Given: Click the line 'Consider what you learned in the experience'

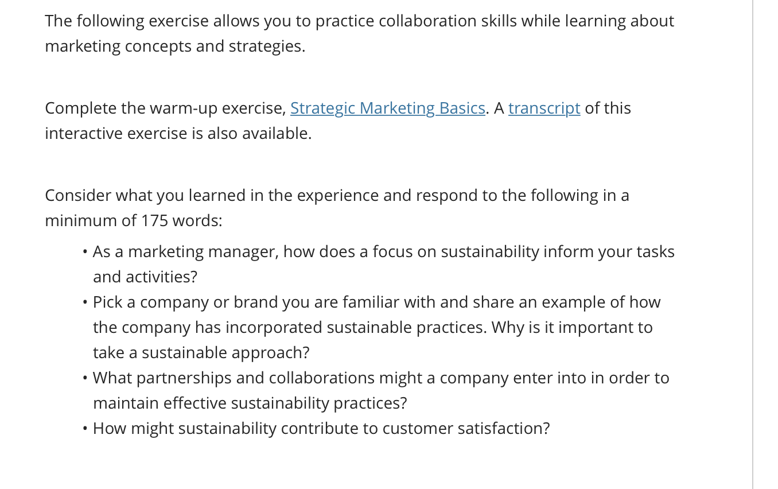Looking at the screenshot, I should [337, 196].
